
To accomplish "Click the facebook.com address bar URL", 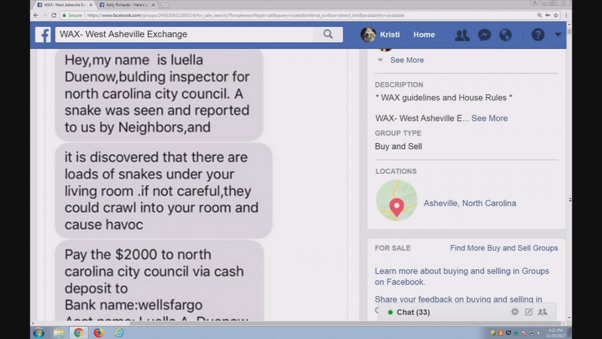I will pos(245,15).
